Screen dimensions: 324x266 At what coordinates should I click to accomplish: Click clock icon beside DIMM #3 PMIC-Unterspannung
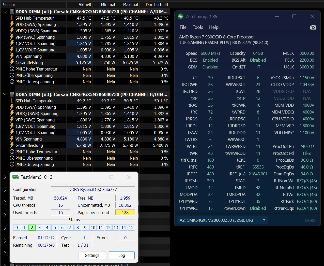pyautogui.click(x=12, y=164)
